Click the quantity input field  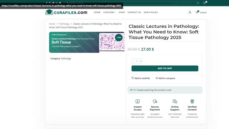click(137, 61)
